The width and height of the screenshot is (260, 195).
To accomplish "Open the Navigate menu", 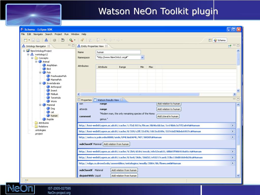I will coord(38,34).
